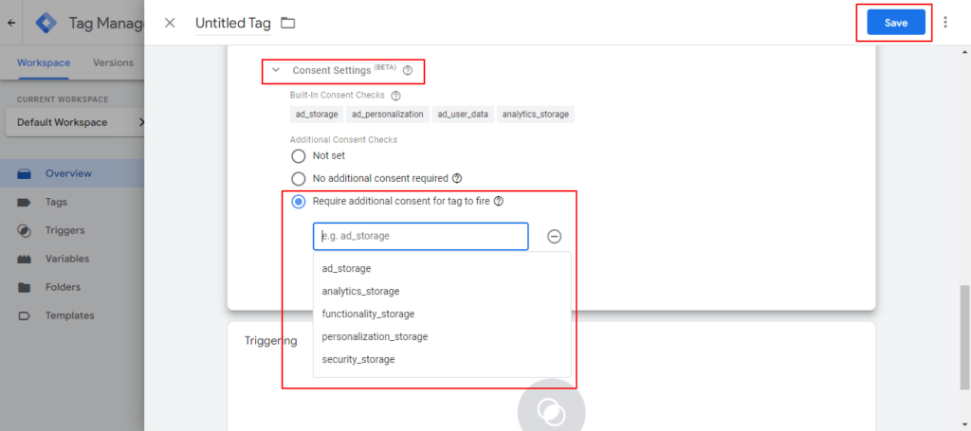Click the X icon to close tag editor
Screen dimensions: 971x431
[170, 23]
